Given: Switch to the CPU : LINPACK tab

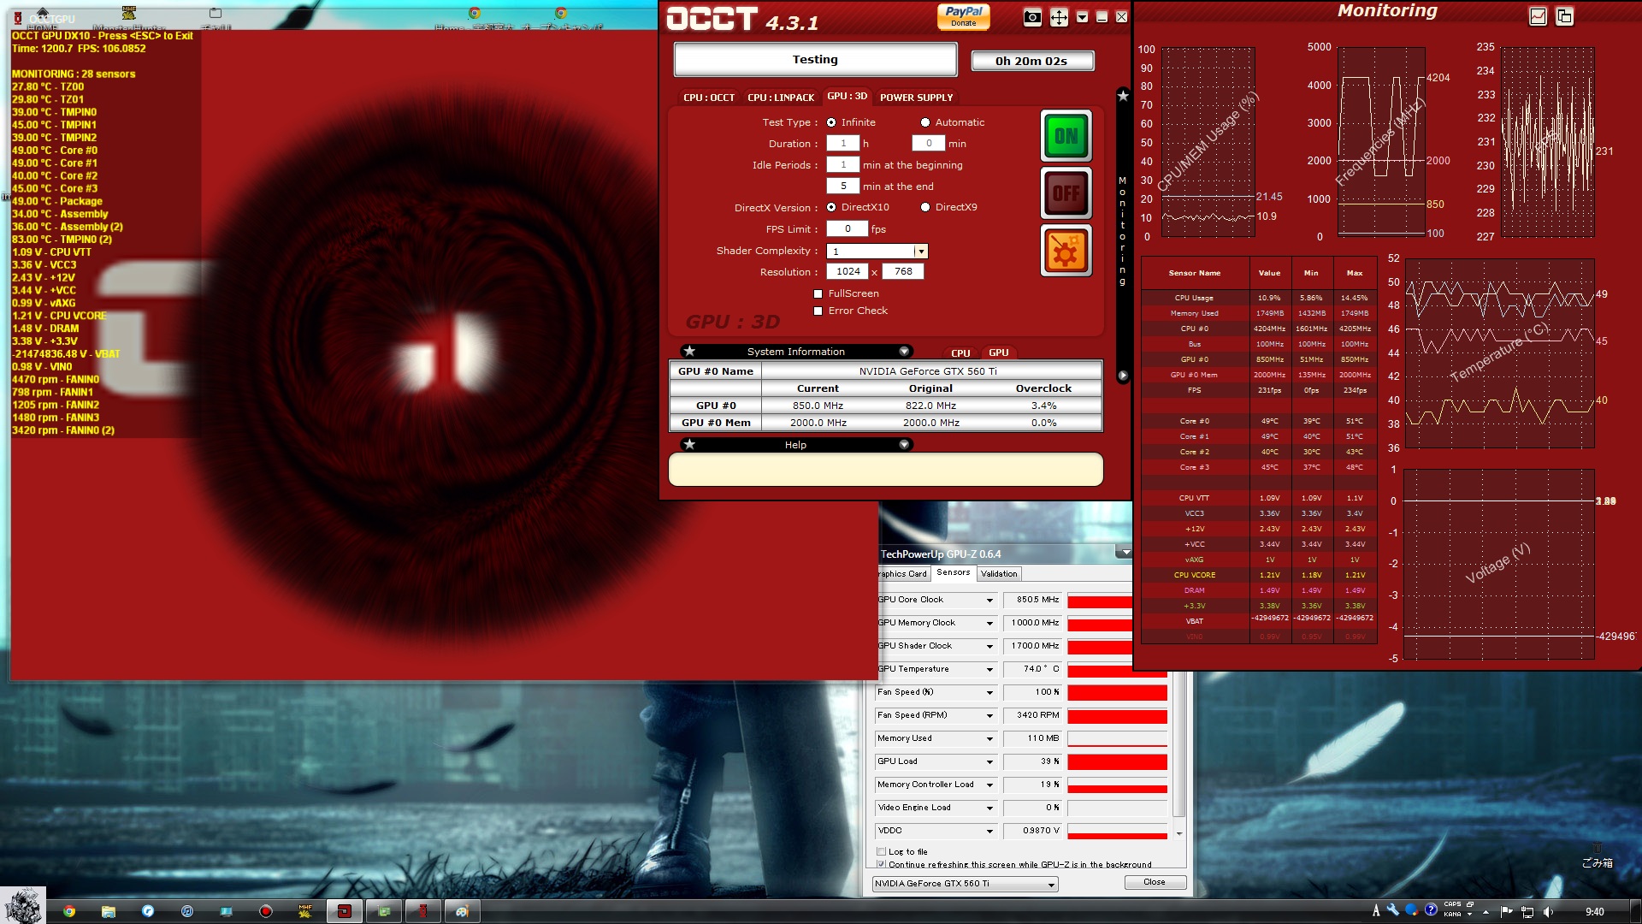Looking at the screenshot, I should tap(780, 98).
